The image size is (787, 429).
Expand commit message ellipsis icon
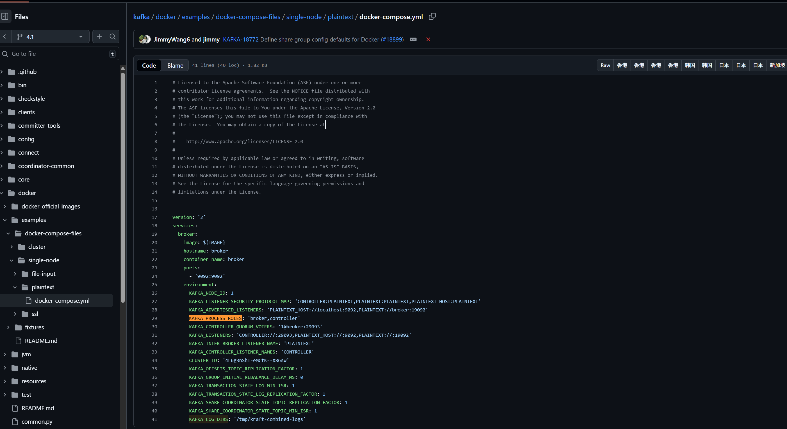click(x=413, y=39)
